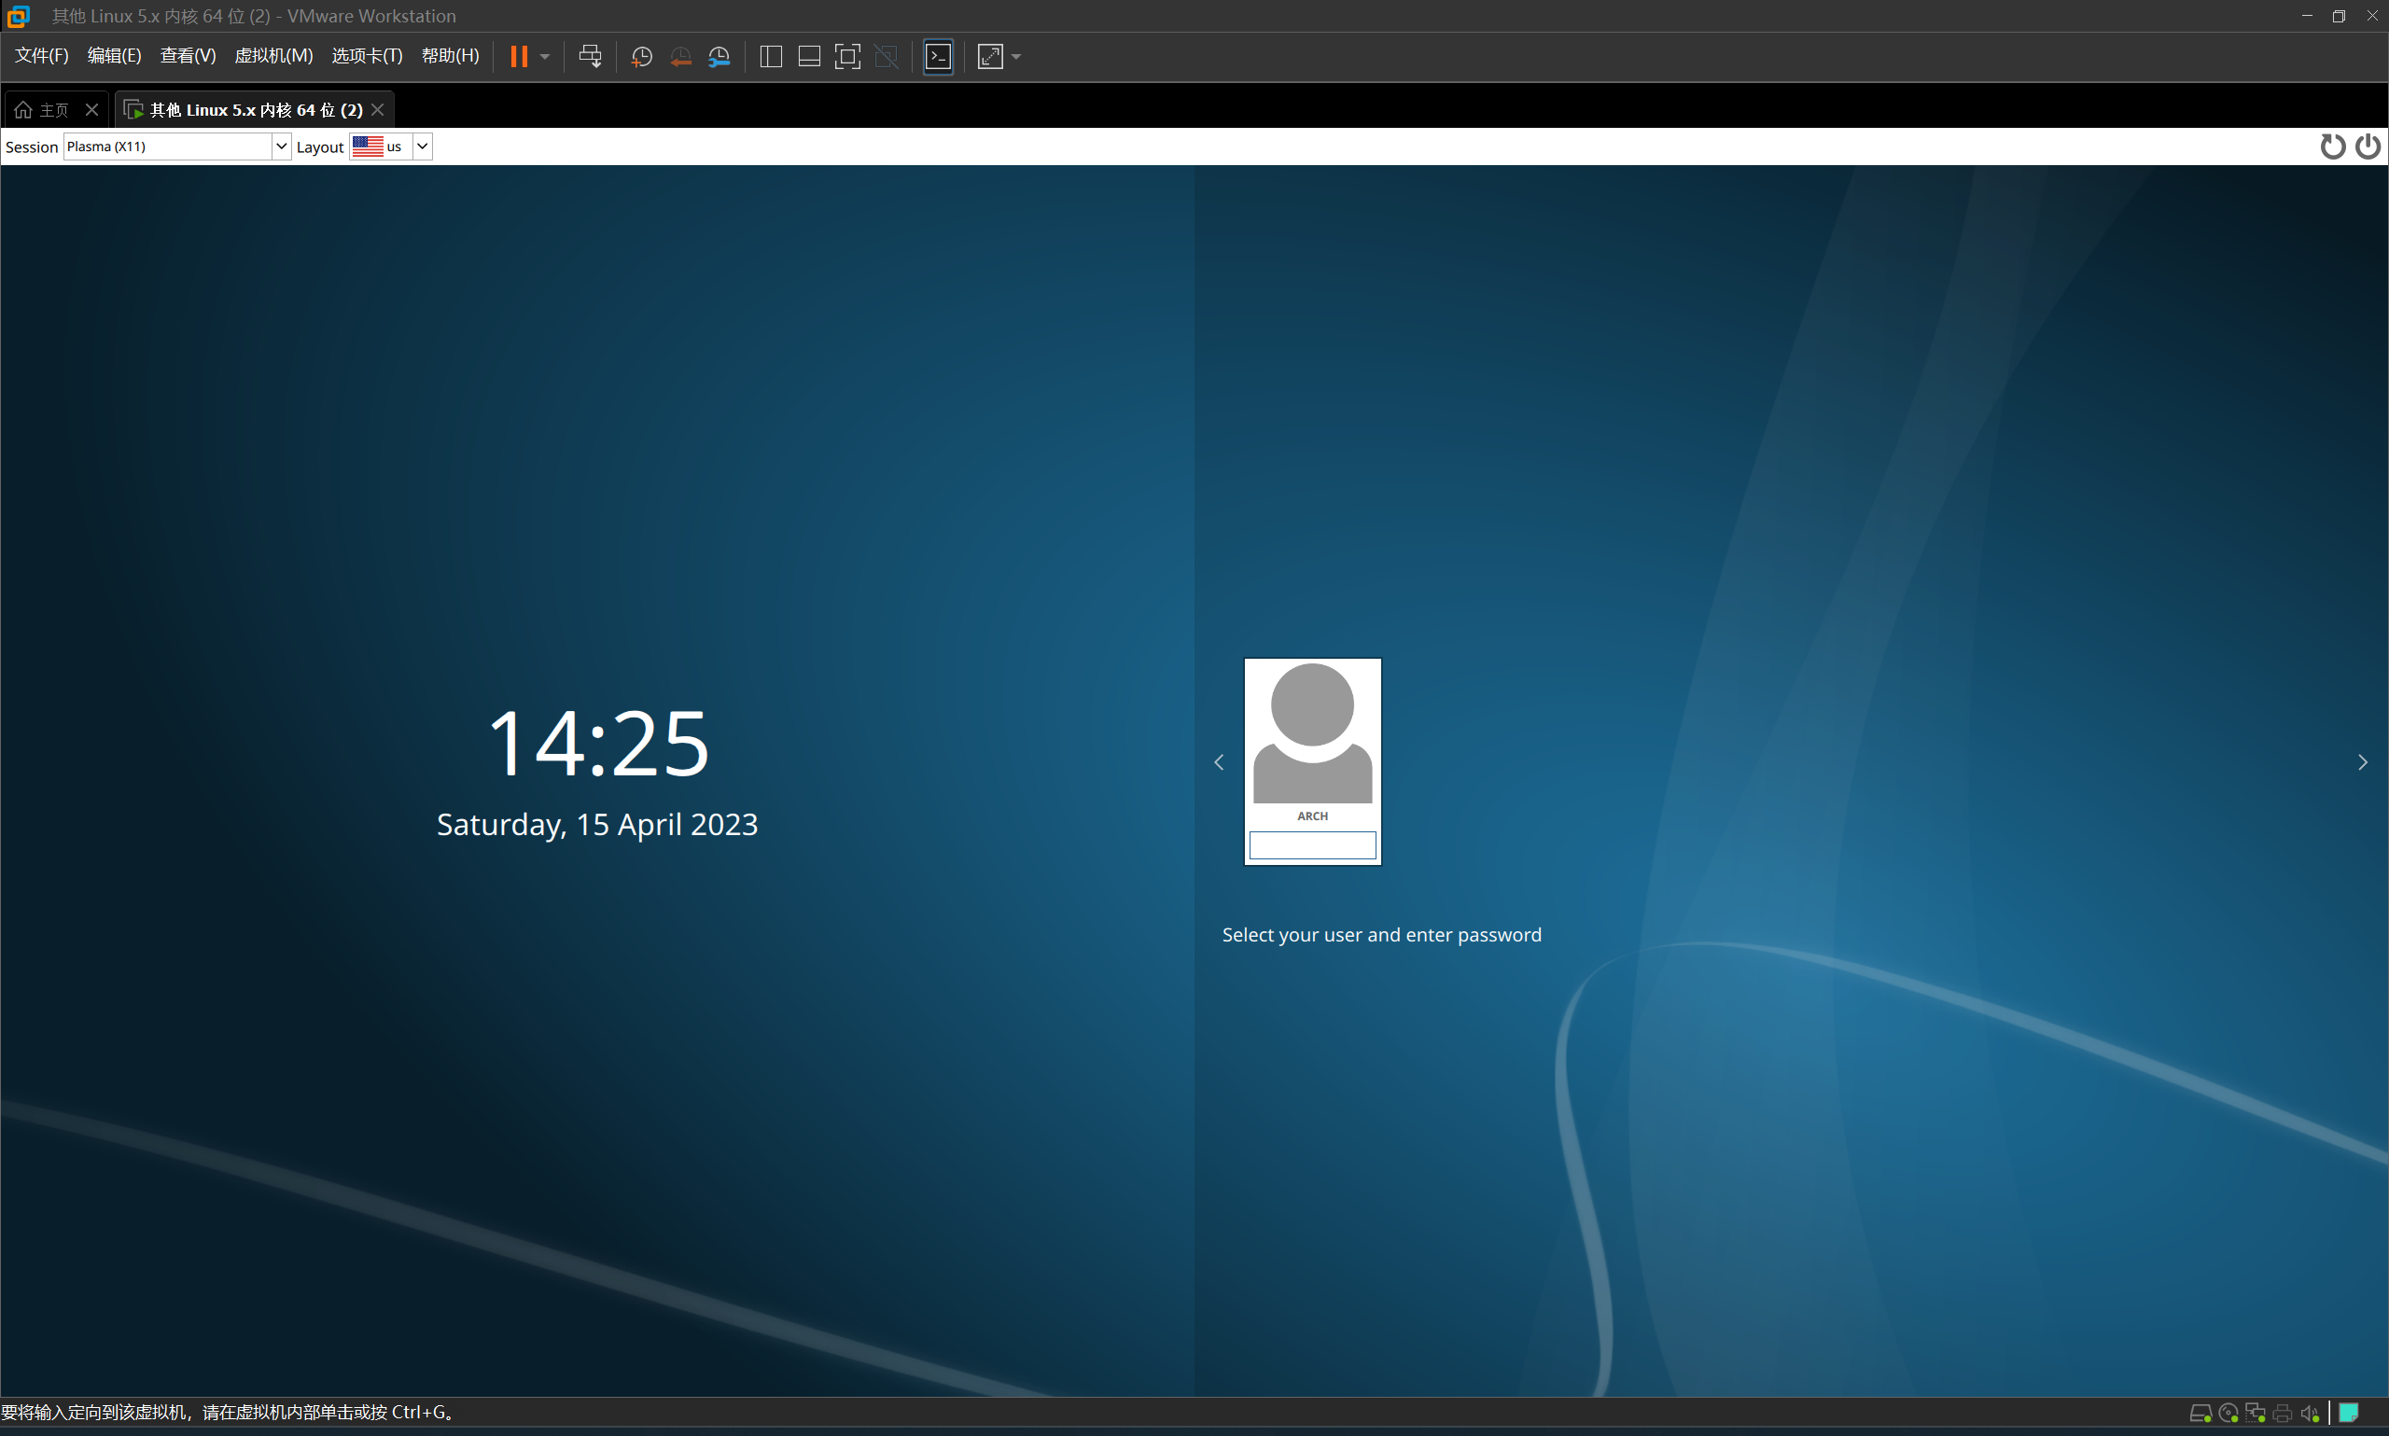Click Send Ctrl+Alt+Del toolbar icon
2389x1436 pixels.
point(589,57)
